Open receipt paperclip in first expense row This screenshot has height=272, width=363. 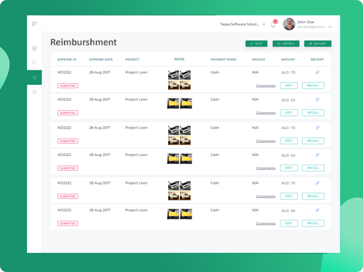318,72
